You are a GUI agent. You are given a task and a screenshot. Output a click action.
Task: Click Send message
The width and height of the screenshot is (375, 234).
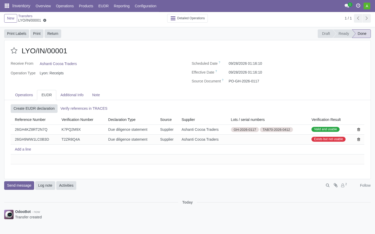coord(19,185)
